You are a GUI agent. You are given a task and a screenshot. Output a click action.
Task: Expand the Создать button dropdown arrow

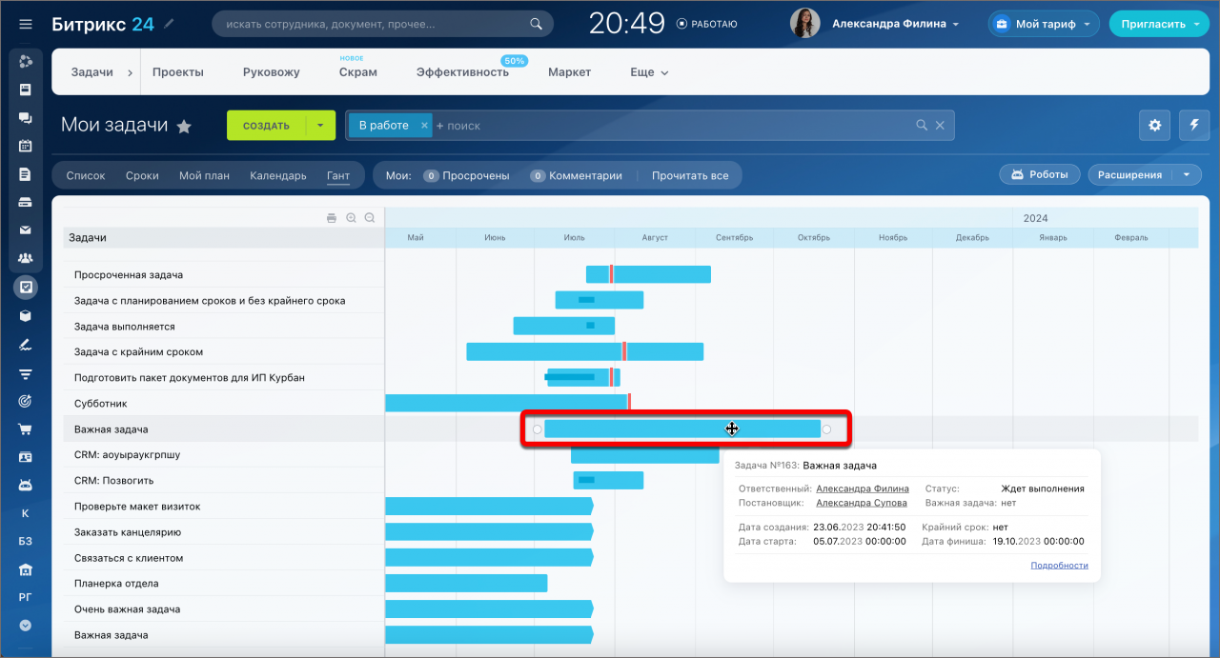coord(320,126)
